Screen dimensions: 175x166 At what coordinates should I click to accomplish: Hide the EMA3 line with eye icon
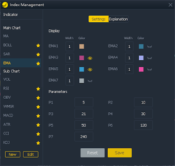coord(90,58)
